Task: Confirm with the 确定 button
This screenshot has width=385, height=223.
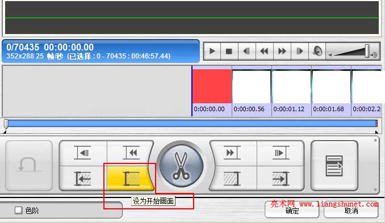Action: click(292, 211)
